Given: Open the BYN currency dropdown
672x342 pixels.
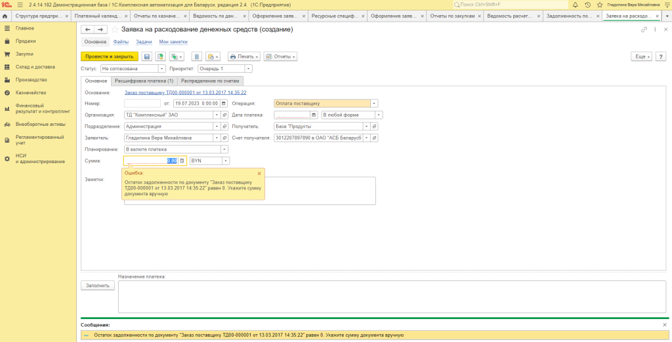Looking at the screenshot, I should (226, 161).
